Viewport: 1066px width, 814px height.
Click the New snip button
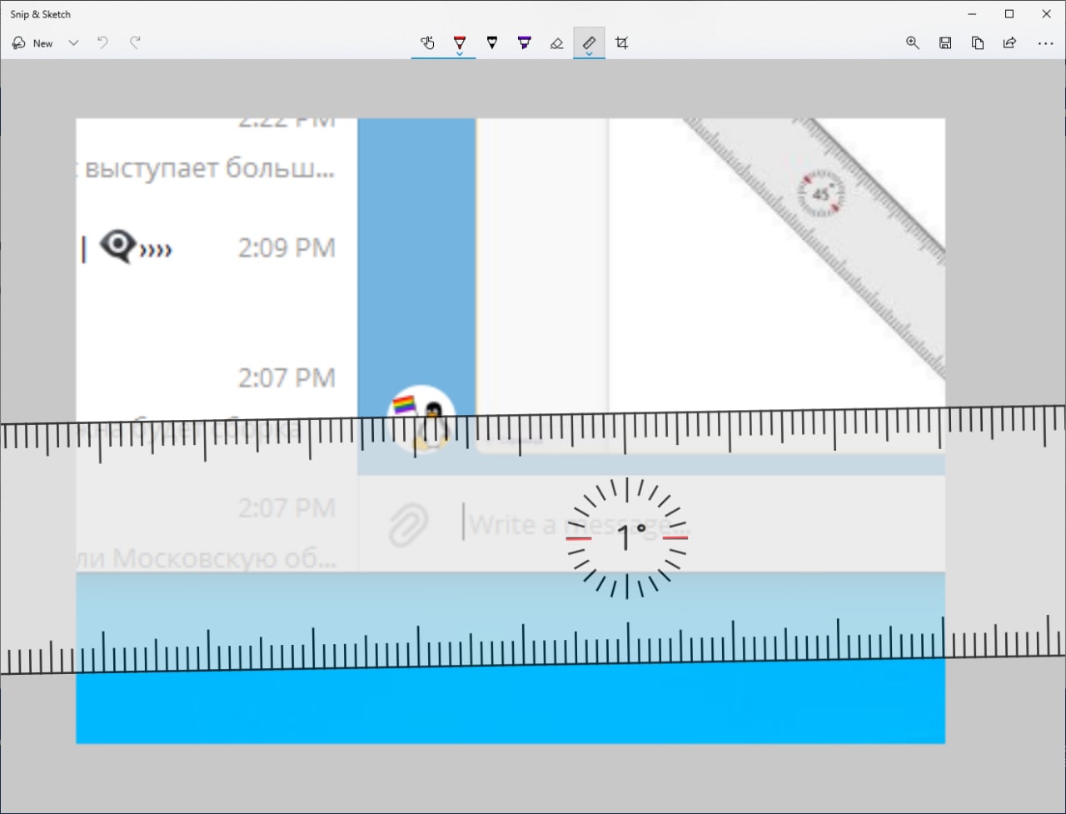(x=32, y=43)
